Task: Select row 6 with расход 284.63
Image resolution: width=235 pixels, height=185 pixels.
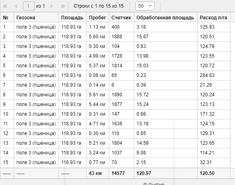Action: point(115,75)
